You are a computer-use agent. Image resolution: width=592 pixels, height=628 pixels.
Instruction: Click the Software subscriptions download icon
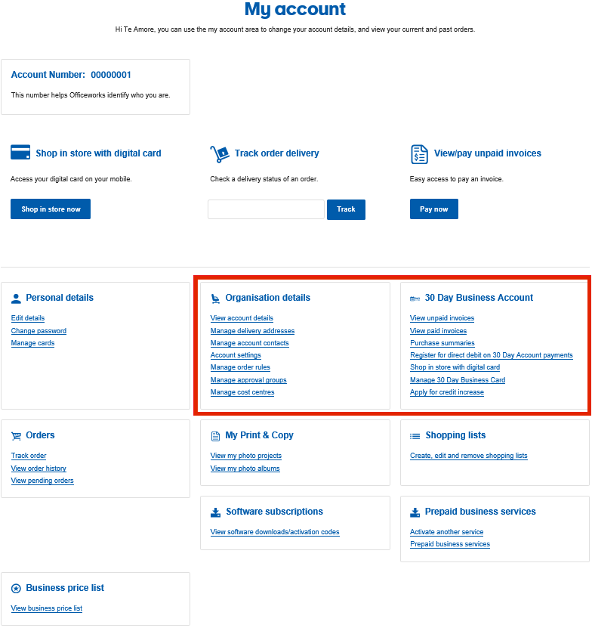click(216, 512)
